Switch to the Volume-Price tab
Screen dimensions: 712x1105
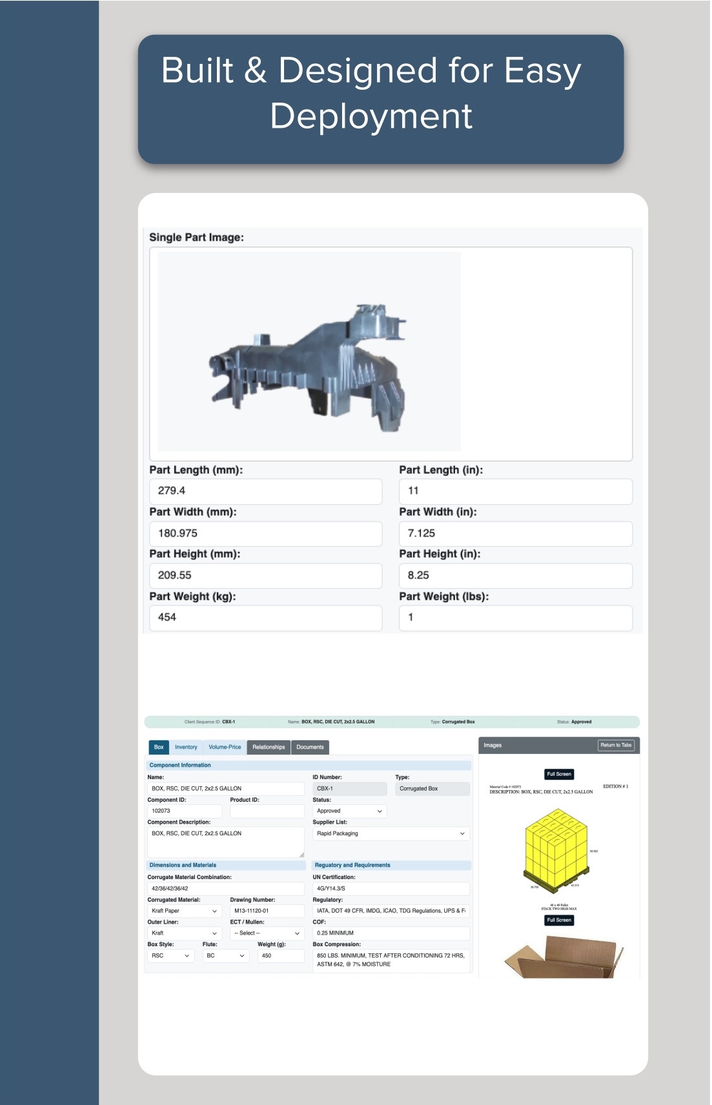225,747
